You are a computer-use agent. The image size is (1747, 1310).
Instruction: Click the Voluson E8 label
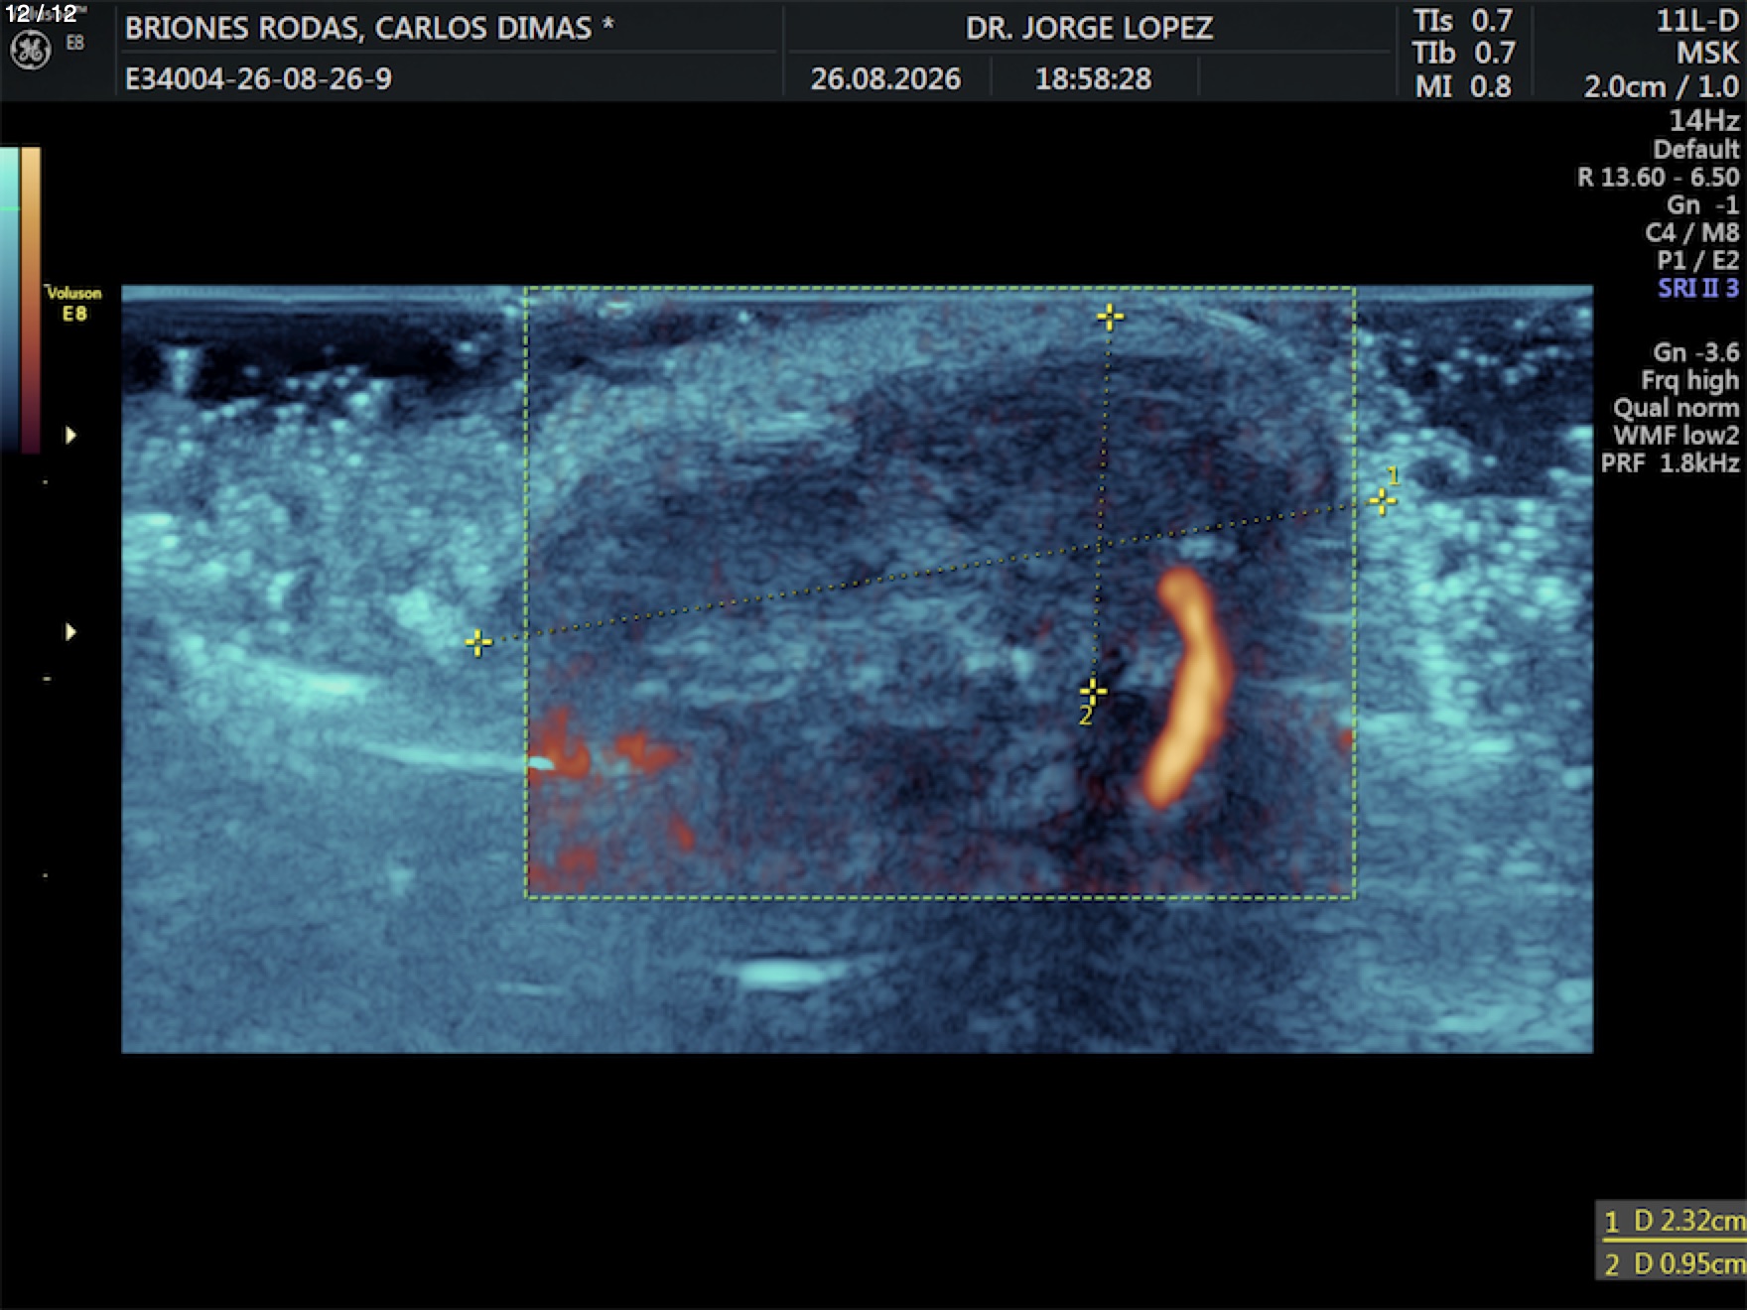73,303
